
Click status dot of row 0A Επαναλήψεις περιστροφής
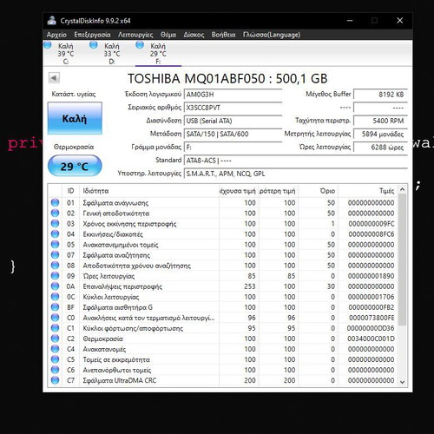tap(55, 286)
